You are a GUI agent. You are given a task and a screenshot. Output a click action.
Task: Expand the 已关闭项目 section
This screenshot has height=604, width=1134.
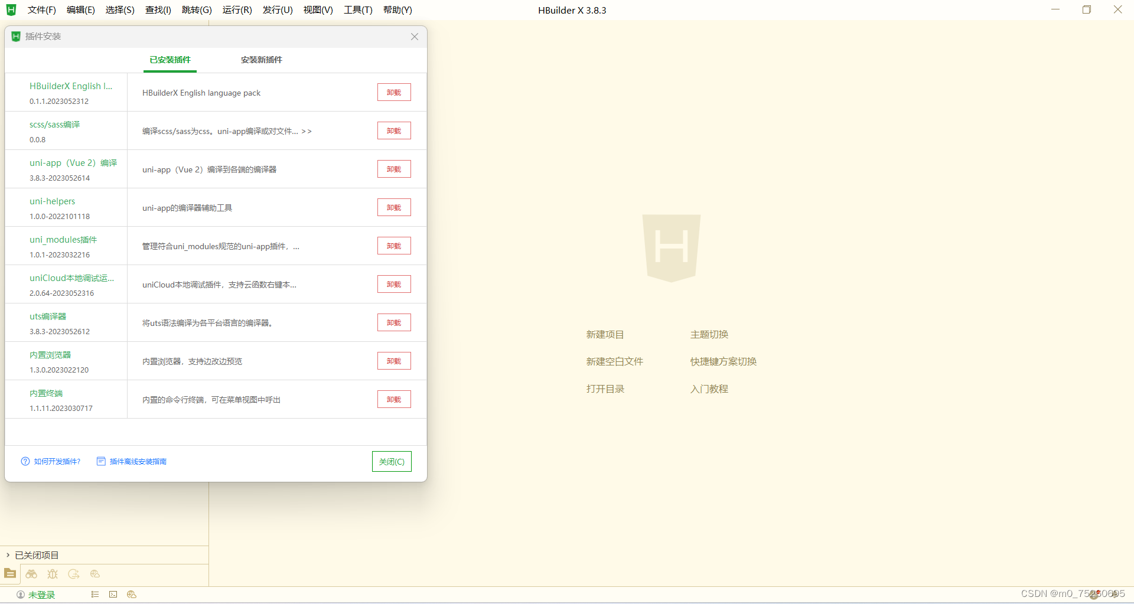click(8, 555)
